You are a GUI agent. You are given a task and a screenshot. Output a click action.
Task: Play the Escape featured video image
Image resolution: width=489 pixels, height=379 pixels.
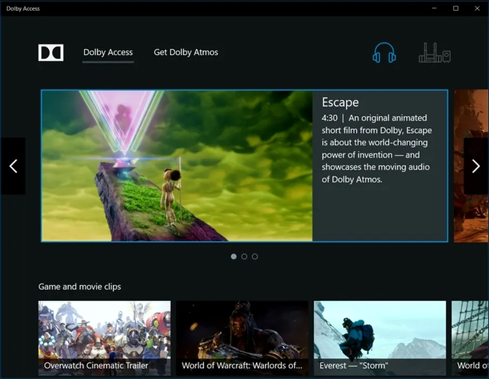point(177,166)
